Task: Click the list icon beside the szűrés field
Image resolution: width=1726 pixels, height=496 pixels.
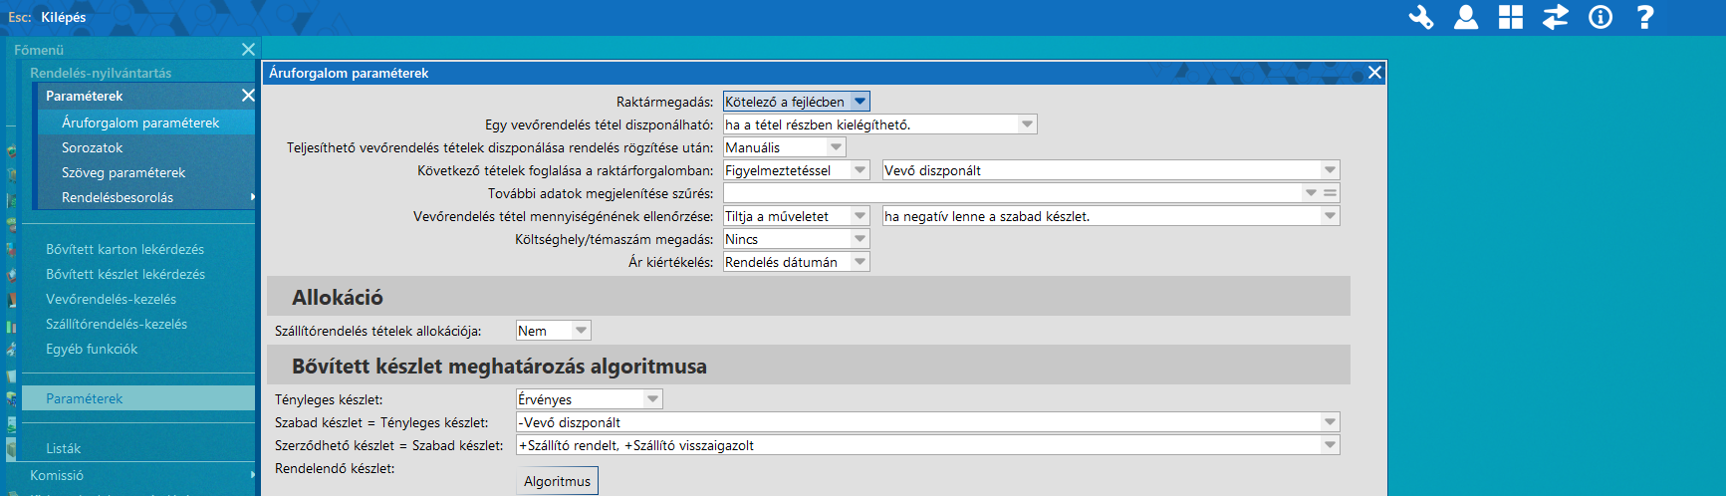Action: tap(1330, 193)
